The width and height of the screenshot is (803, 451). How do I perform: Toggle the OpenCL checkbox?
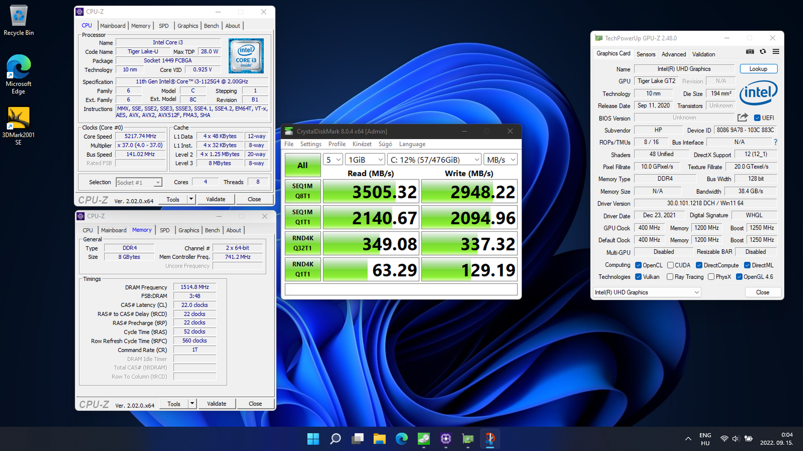click(638, 265)
